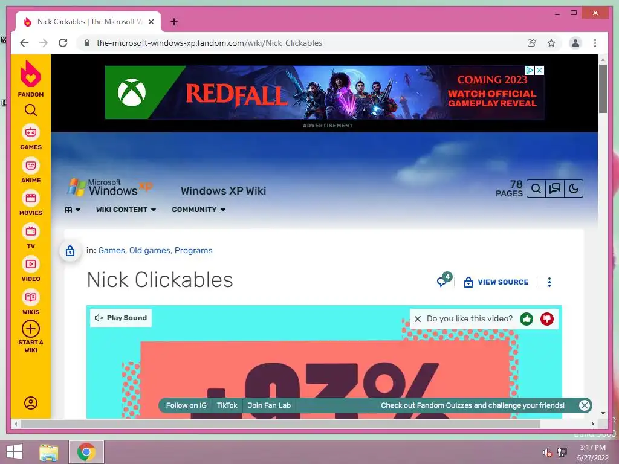Unmute video with Play Sound button
The width and height of the screenshot is (619, 464).
point(121,318)
